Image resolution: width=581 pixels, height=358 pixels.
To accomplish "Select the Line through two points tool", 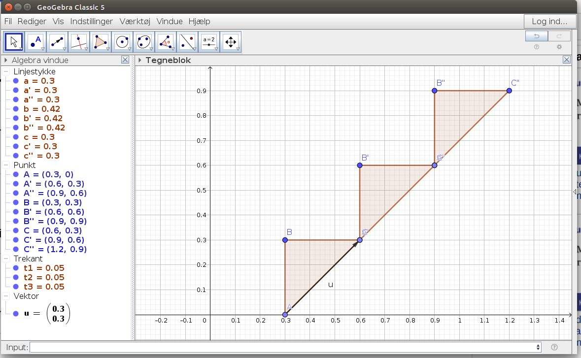I will pos(57,42).
